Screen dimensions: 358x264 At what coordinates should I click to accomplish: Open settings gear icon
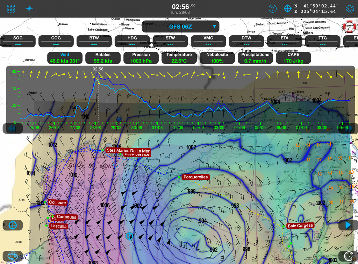(350, 9)
